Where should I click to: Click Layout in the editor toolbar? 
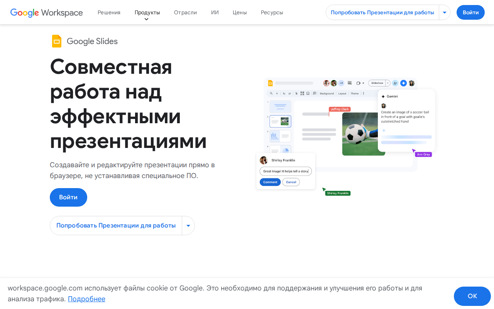(x=342, y=93)
